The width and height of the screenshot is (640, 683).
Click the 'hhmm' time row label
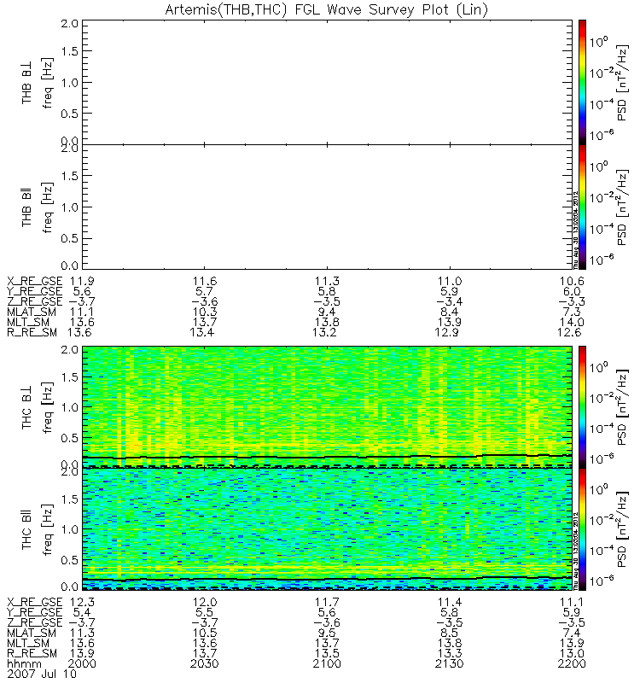pyautogui.click(x=25, y=664)
